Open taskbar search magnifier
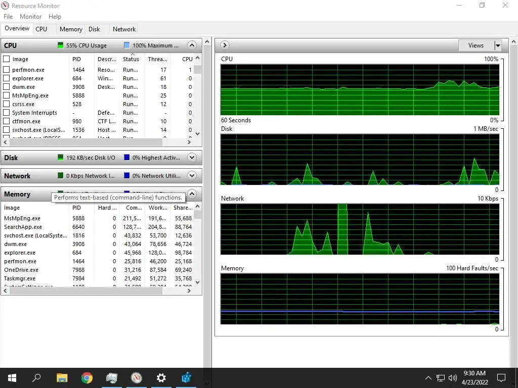The image size is (518, 388). coord(36,377)
